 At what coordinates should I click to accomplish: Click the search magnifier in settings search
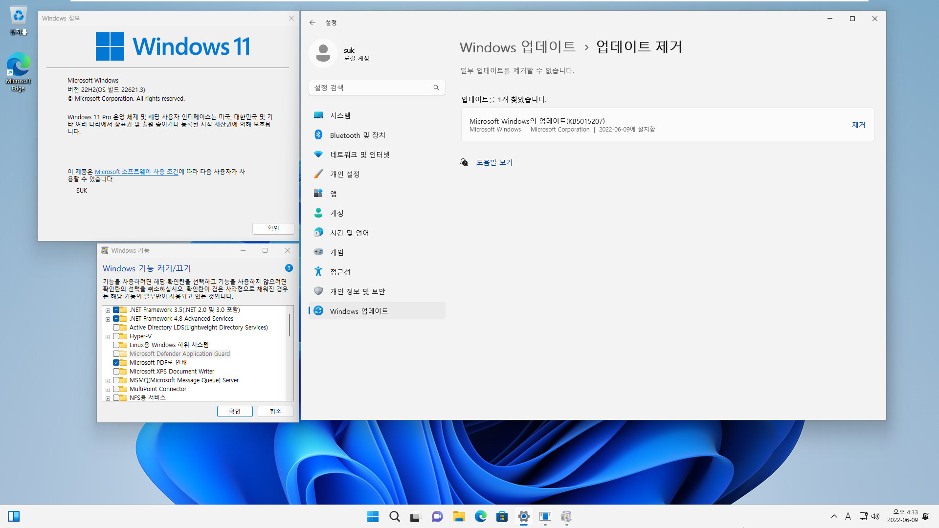tap(436, 88)
